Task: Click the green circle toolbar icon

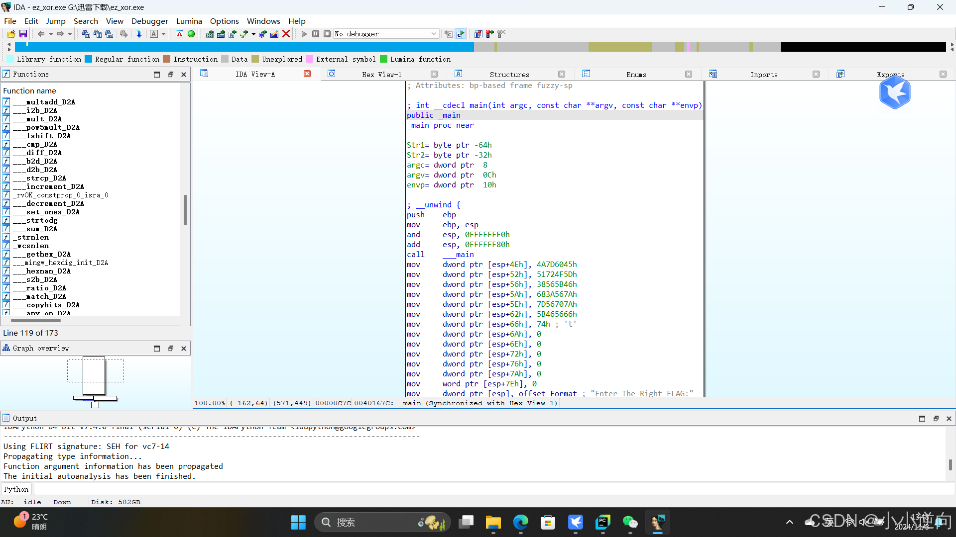Action: click(x=191, y=34)
